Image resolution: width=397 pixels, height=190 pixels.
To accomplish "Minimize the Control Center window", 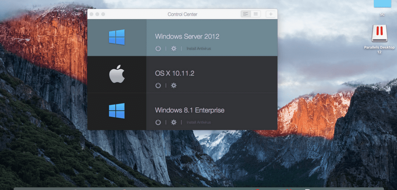I will [97, 14].
